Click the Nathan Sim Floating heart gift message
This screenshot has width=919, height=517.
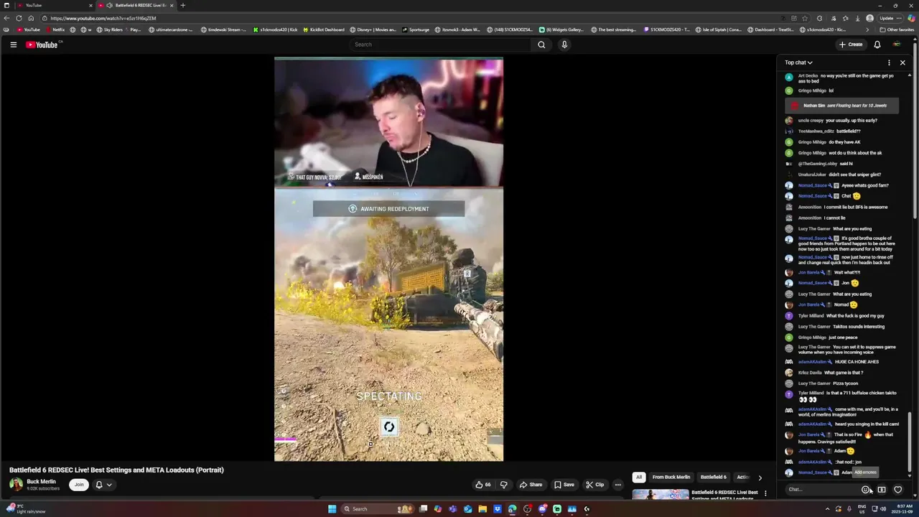click(841, 106)
